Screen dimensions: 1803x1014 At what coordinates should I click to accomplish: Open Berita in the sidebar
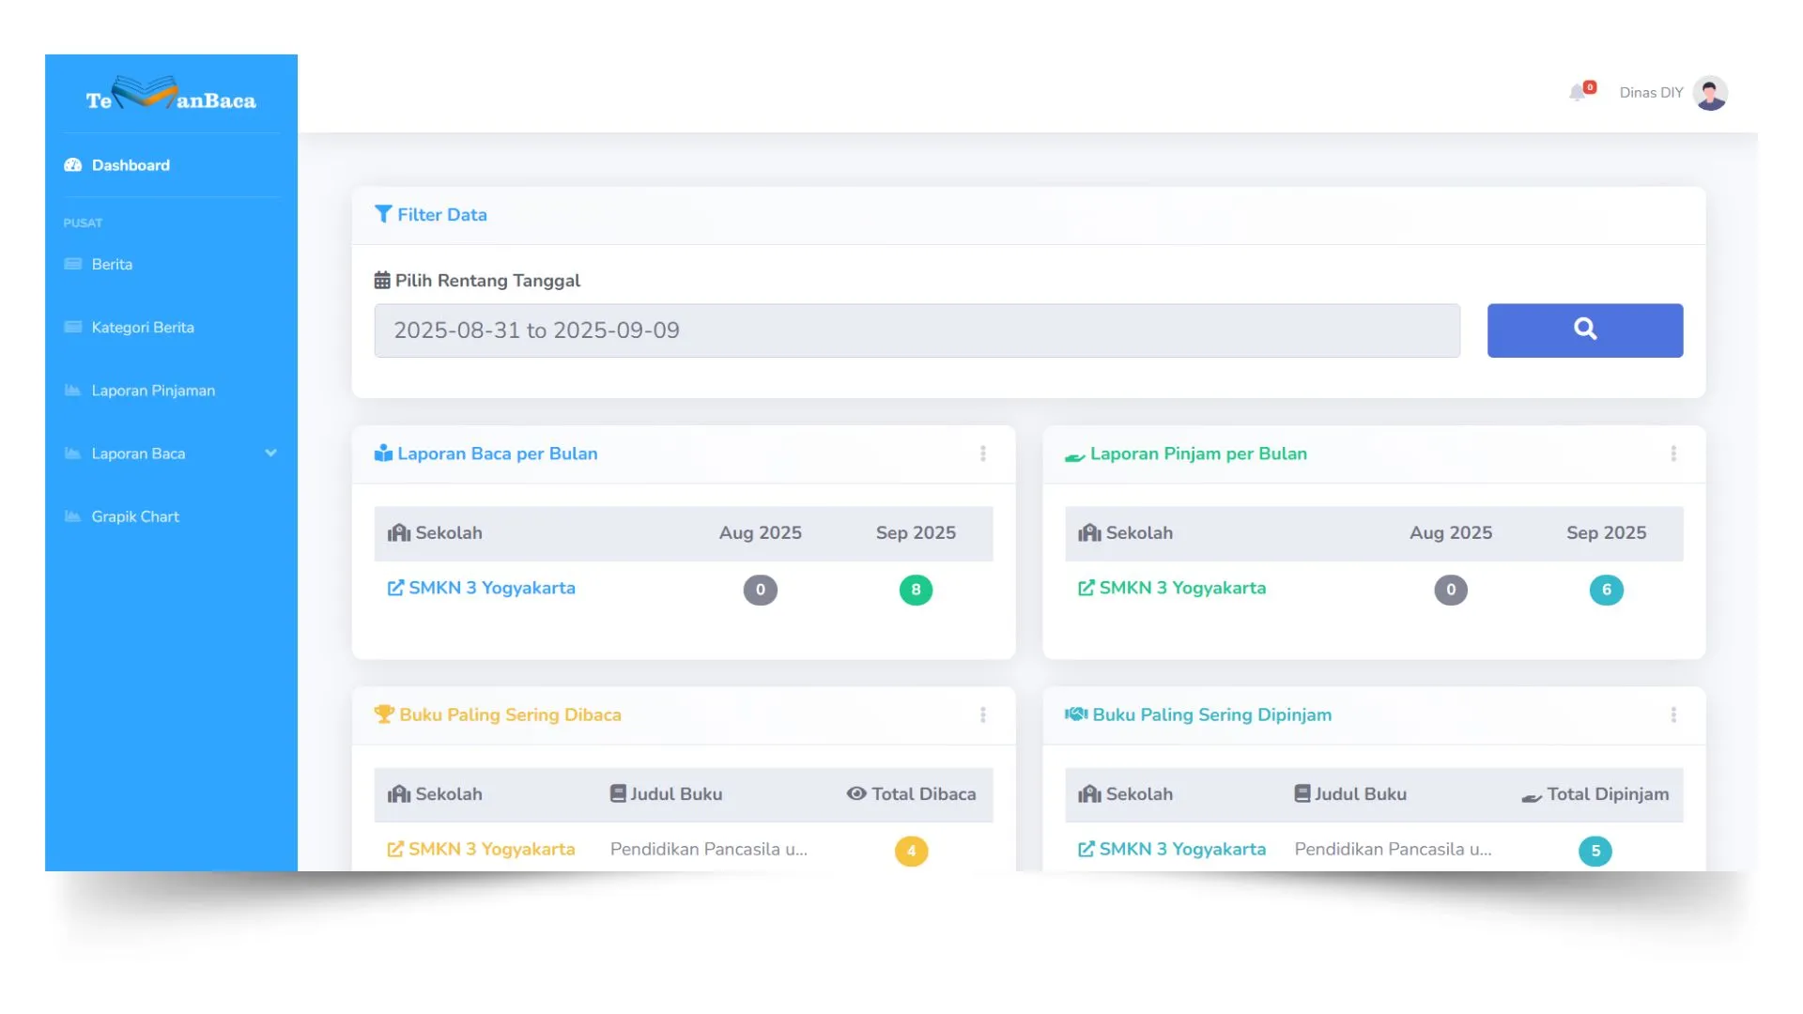[112, 265]
